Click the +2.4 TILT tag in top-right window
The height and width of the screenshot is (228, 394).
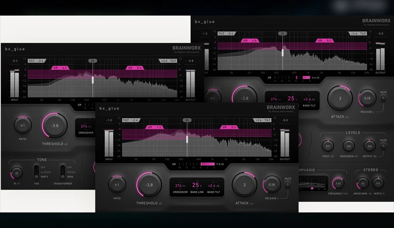pos(358,33)
